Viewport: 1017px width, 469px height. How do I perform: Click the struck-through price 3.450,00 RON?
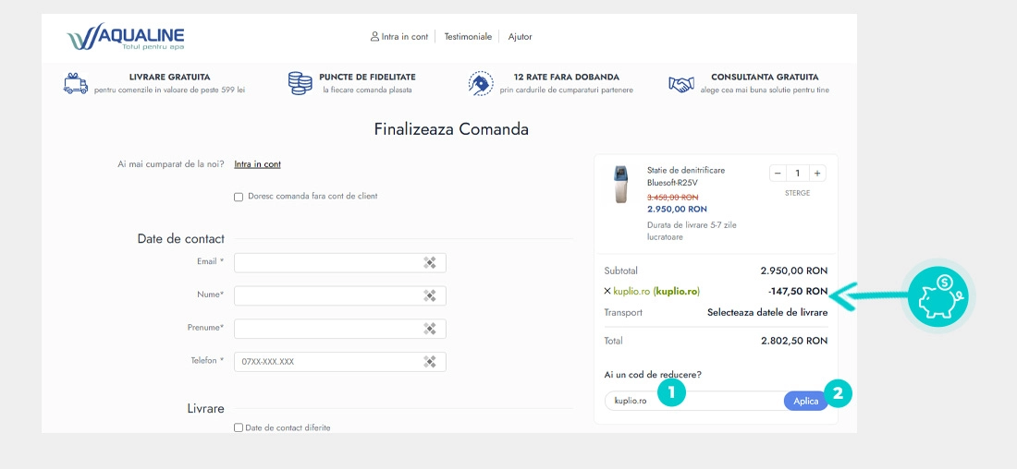pos(672,198)
